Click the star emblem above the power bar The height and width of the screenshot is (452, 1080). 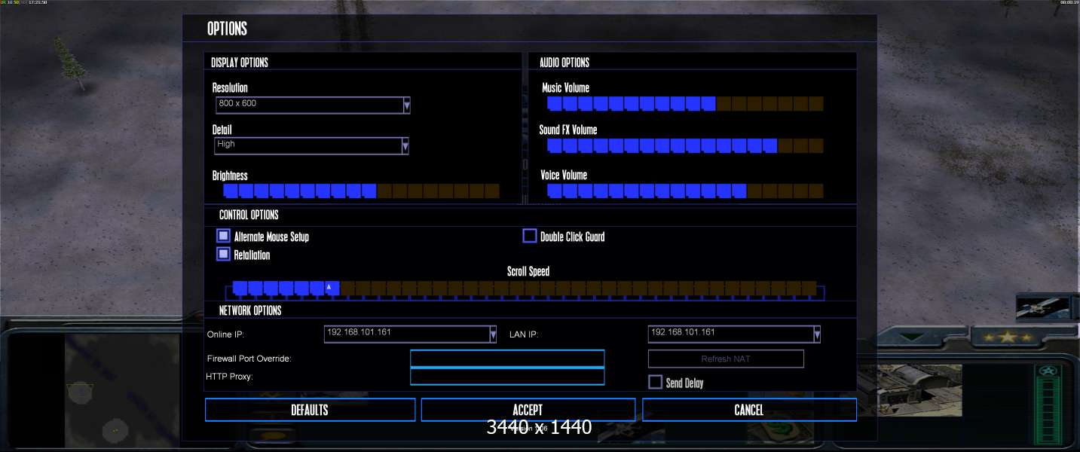pos(1049,371)
